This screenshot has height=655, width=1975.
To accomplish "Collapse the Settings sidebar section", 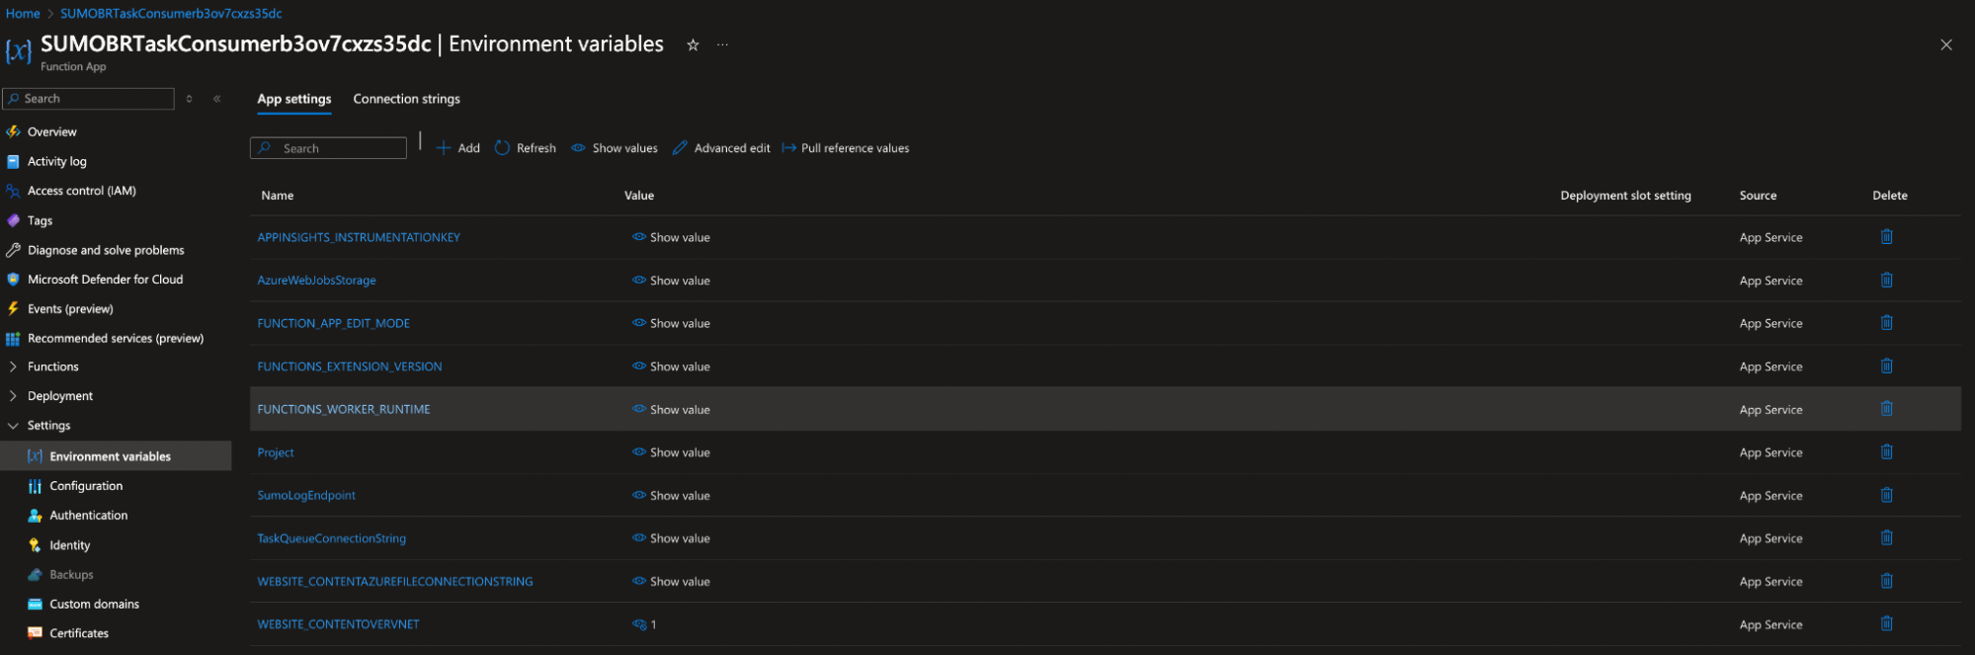I will coord(13,426).
